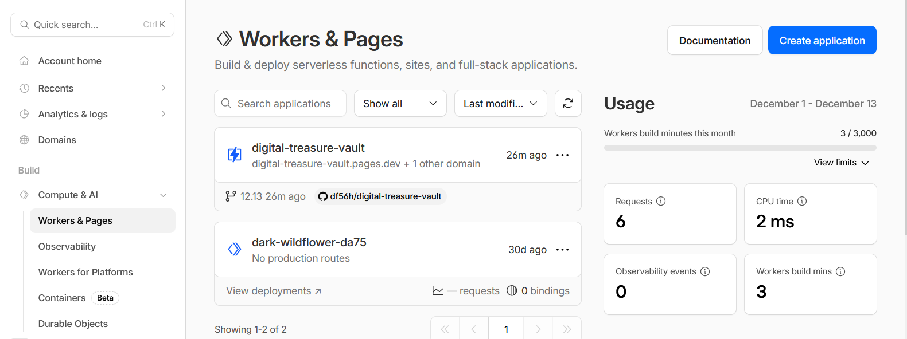907x339 pixels.
Task: Open the Last modified sort dropdown
Action: click(500, 104)
